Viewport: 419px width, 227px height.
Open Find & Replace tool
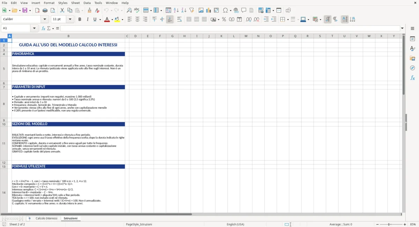pyautogui.click(x=129, y=10)
